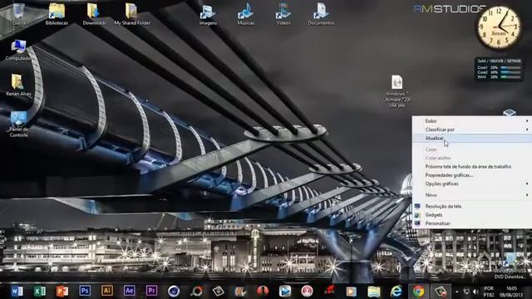
Task: Open Adobe Premiere Pro from the taskbar
Action: [x=151, y=291]
